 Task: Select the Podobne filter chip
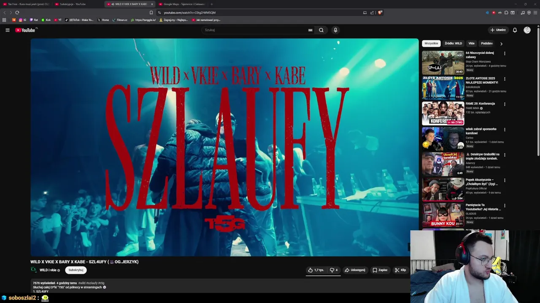coord(487,43)
